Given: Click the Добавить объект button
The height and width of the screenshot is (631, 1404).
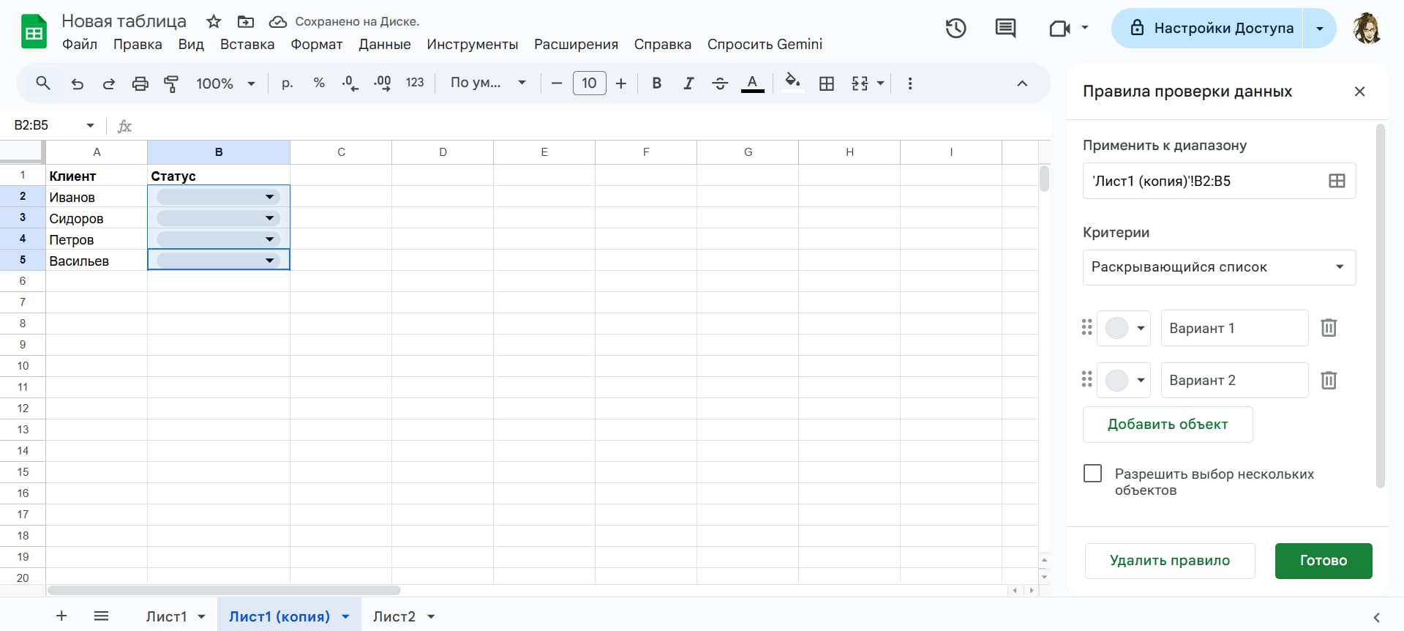Looking at the screenshot, I should click(1167, 425).
